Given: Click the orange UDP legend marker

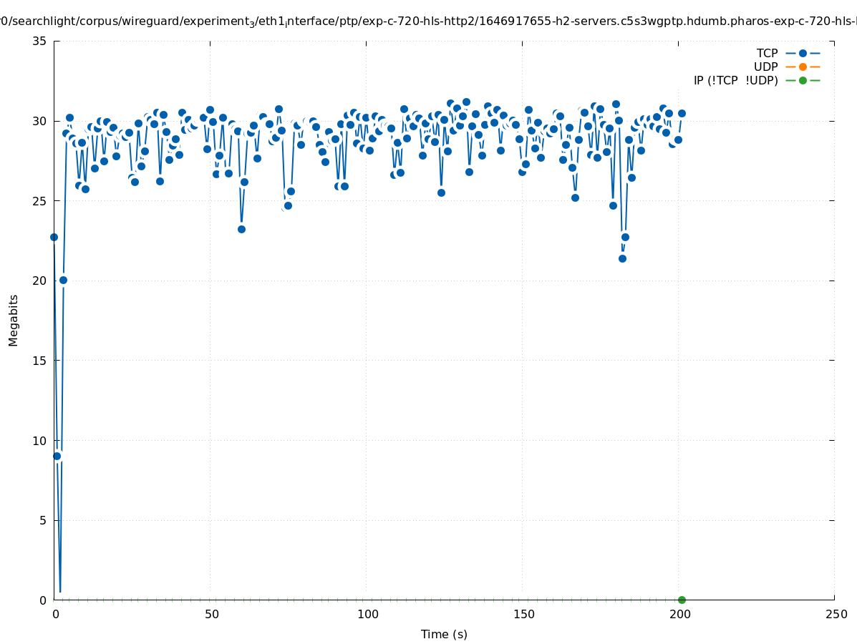Looking at the screenshot, I should point(803,67).
